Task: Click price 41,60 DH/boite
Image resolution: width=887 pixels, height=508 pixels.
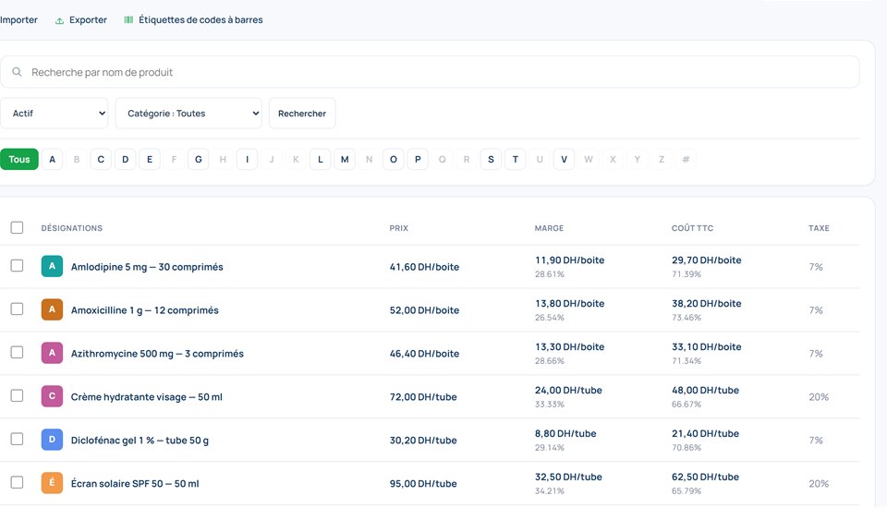Action: (x=424, y=267)
